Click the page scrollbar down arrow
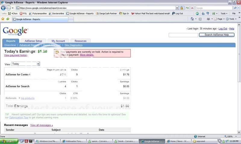 coord(239,132)
